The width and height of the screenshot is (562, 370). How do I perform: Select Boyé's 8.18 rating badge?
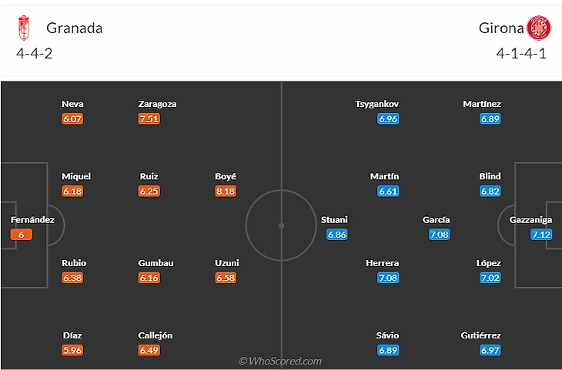pyautogui.click(x=226, y=192)
